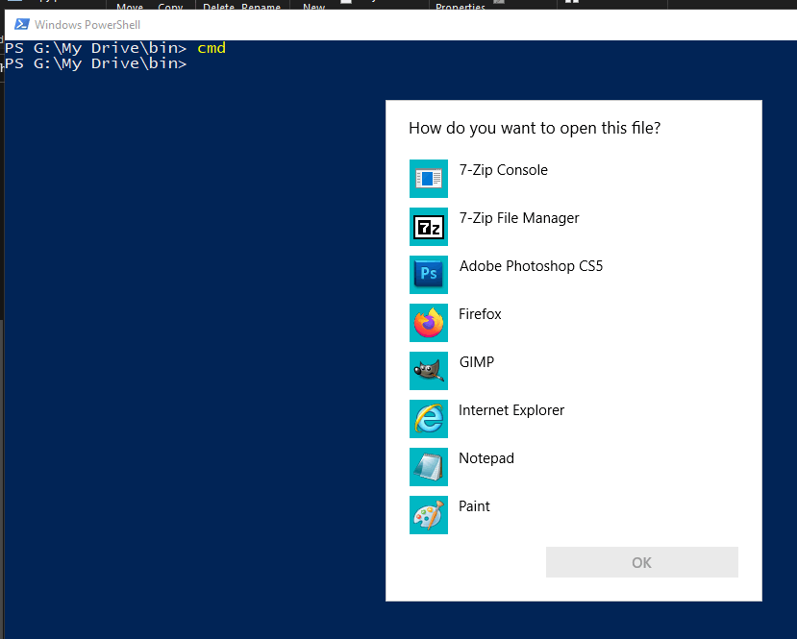This screenshot has height=639, width=797.
Task: Select the Internet Explorer icon
Action: point(429,419)
